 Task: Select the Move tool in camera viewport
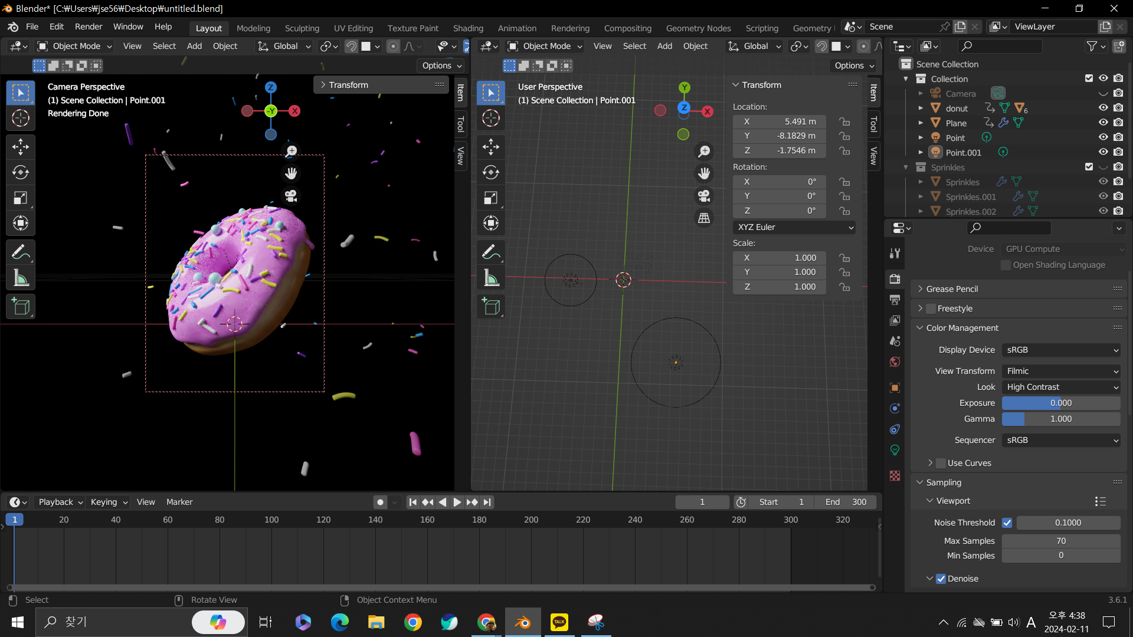[21, 147]
